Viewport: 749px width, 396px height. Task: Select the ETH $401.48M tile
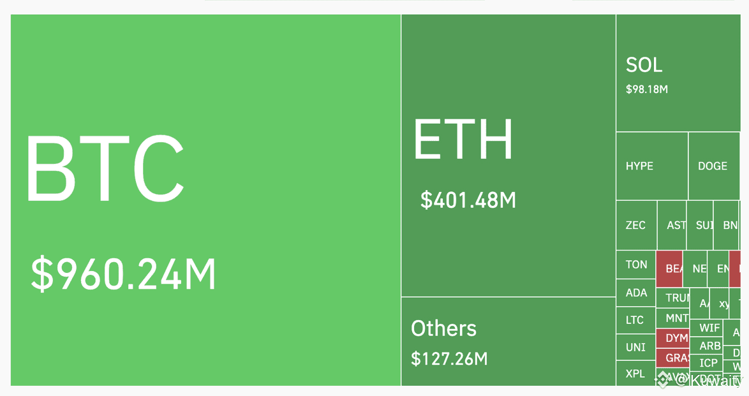(x=508, y=155)
